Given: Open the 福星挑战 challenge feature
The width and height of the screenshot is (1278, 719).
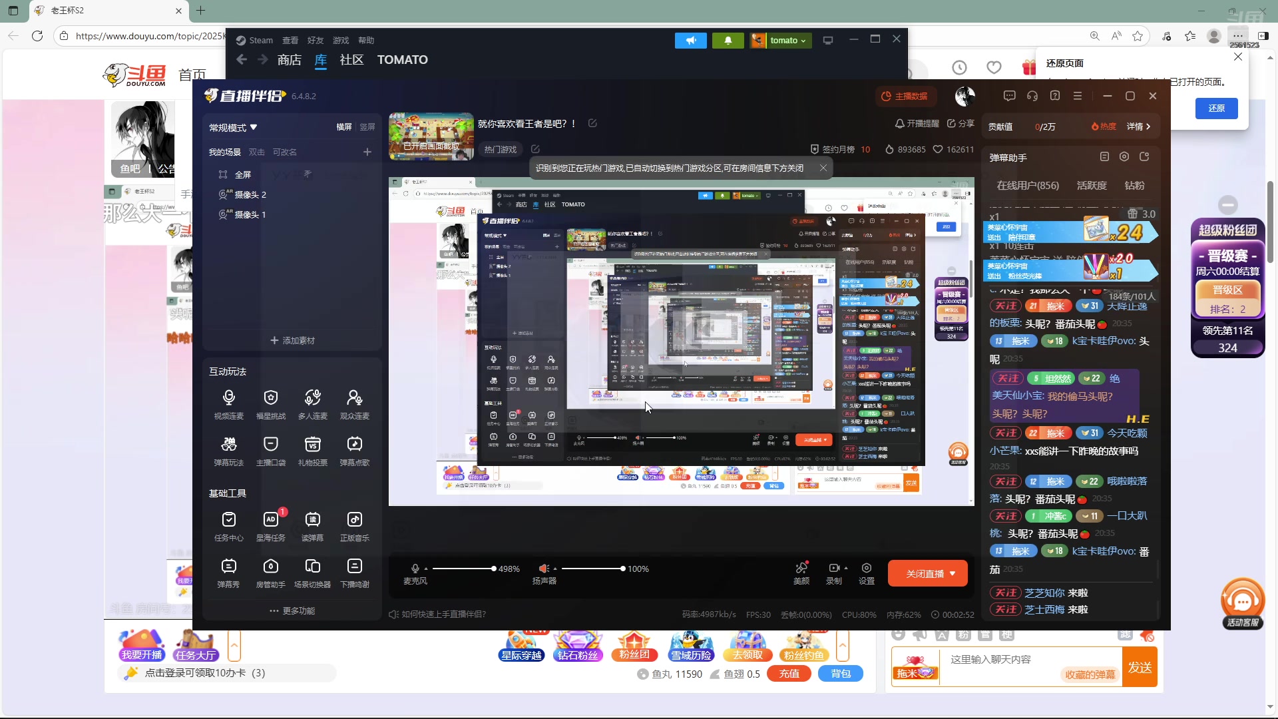Looking at the screenshot, I should point(270,404).
